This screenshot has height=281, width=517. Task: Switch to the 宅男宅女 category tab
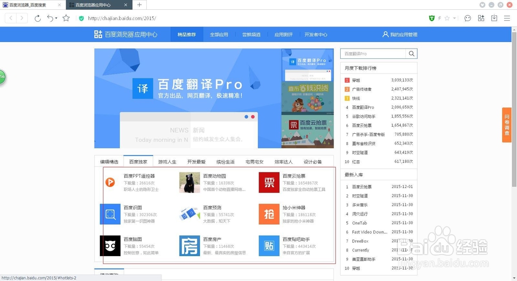254,162
